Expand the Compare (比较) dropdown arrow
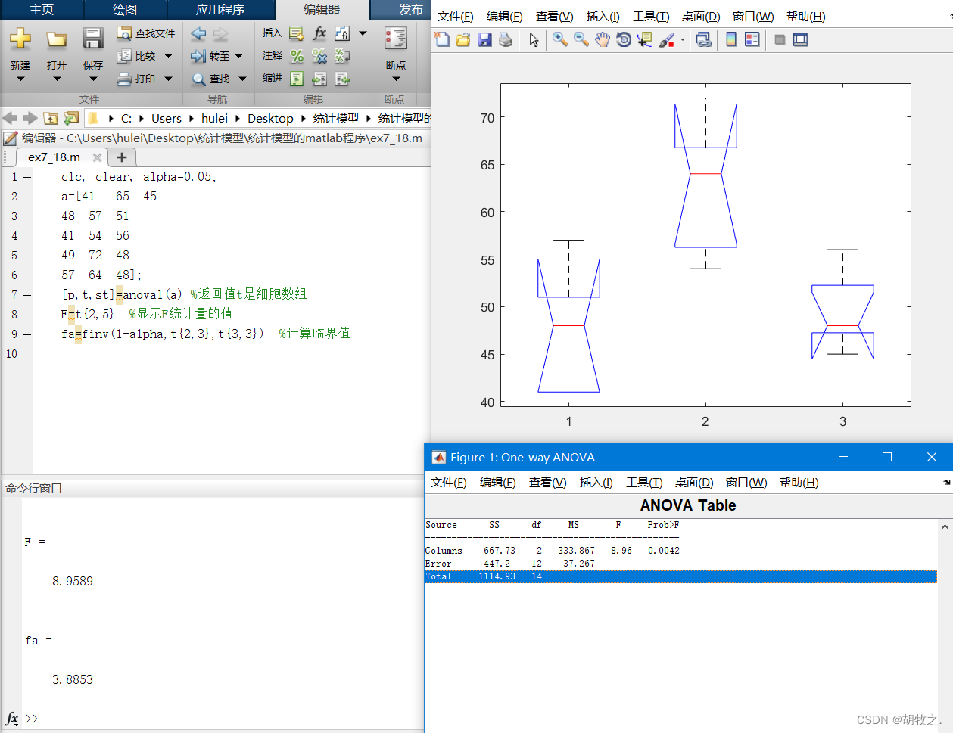953x733 pixels. [x=168, y=56]
